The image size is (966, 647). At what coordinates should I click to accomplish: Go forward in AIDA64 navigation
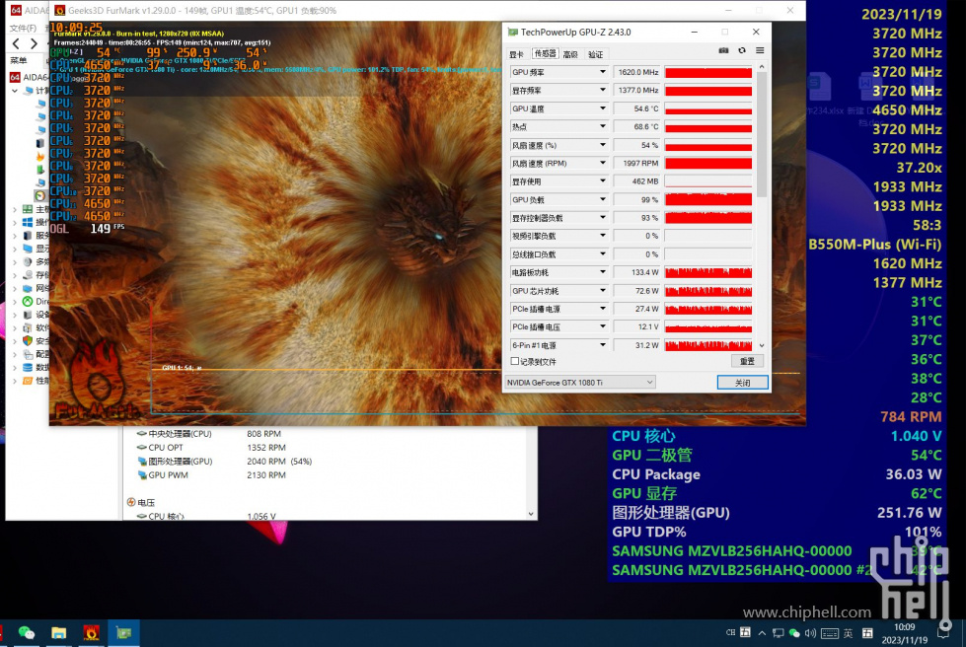point(34,43)
